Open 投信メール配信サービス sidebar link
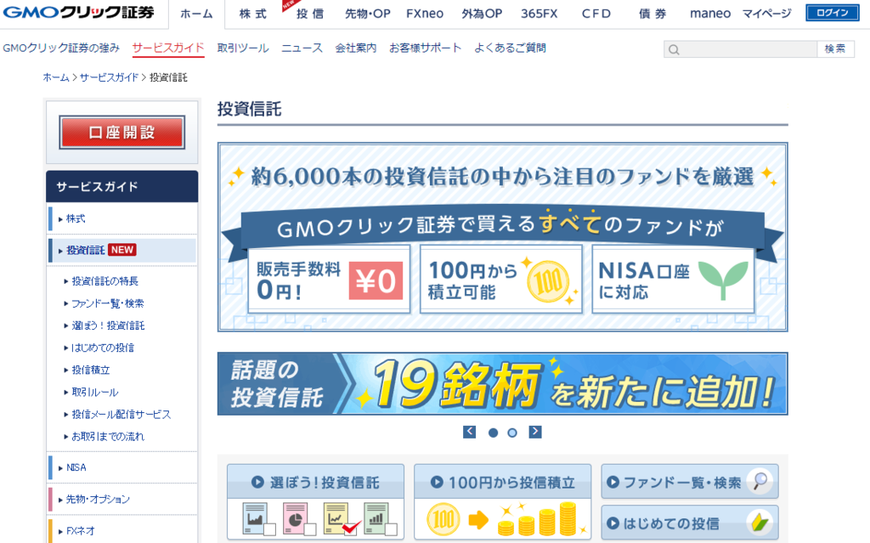The width and height of the screenshot is (870, 543). [x=121, y=414]
